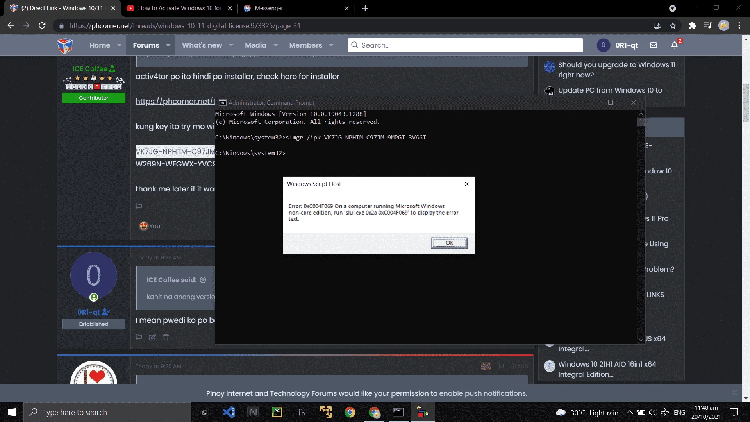Expand the ICE Coffee said quote
This screenshot has height=422, width=750.
(203, 280)
